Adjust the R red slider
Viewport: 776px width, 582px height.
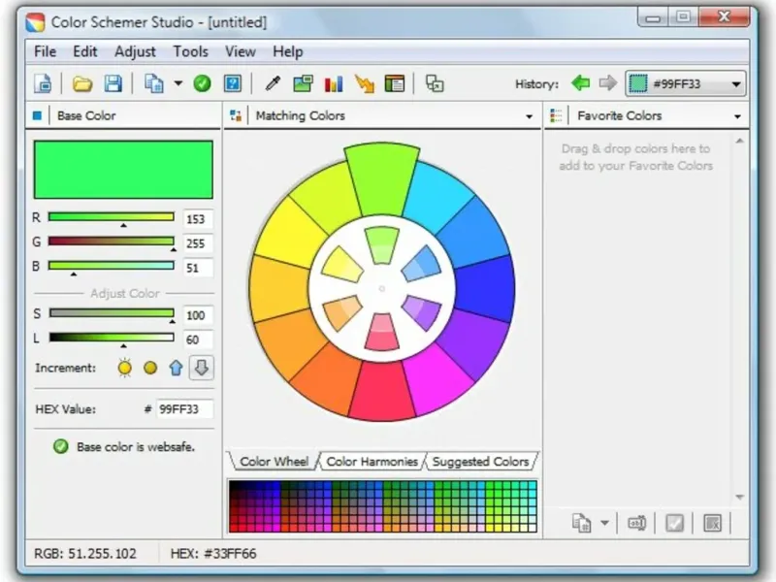coord(112,216)
